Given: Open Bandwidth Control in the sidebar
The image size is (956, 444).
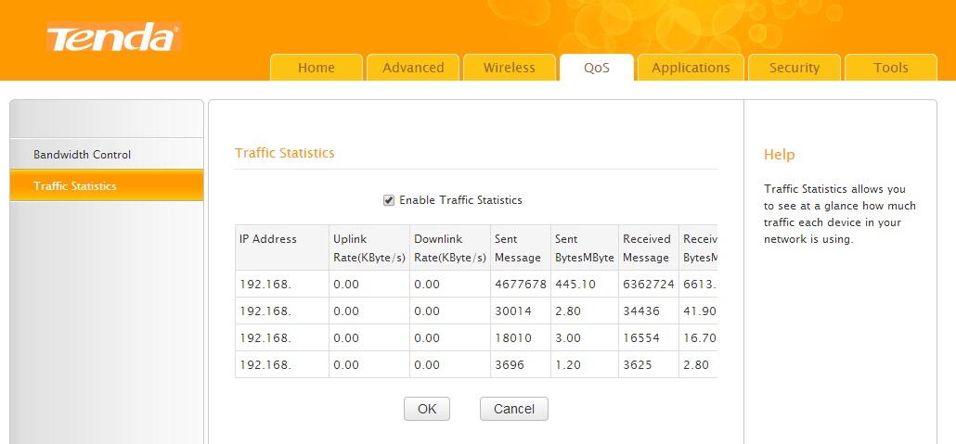Looking at the screenshot, I should click(107, 155).
